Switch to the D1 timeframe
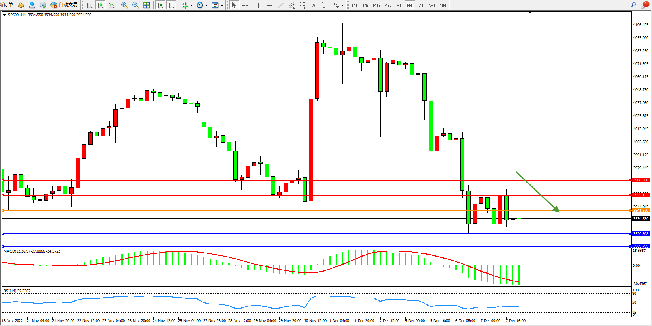The image size is (652, 326). pyautogui.click(x=421, y=5)
